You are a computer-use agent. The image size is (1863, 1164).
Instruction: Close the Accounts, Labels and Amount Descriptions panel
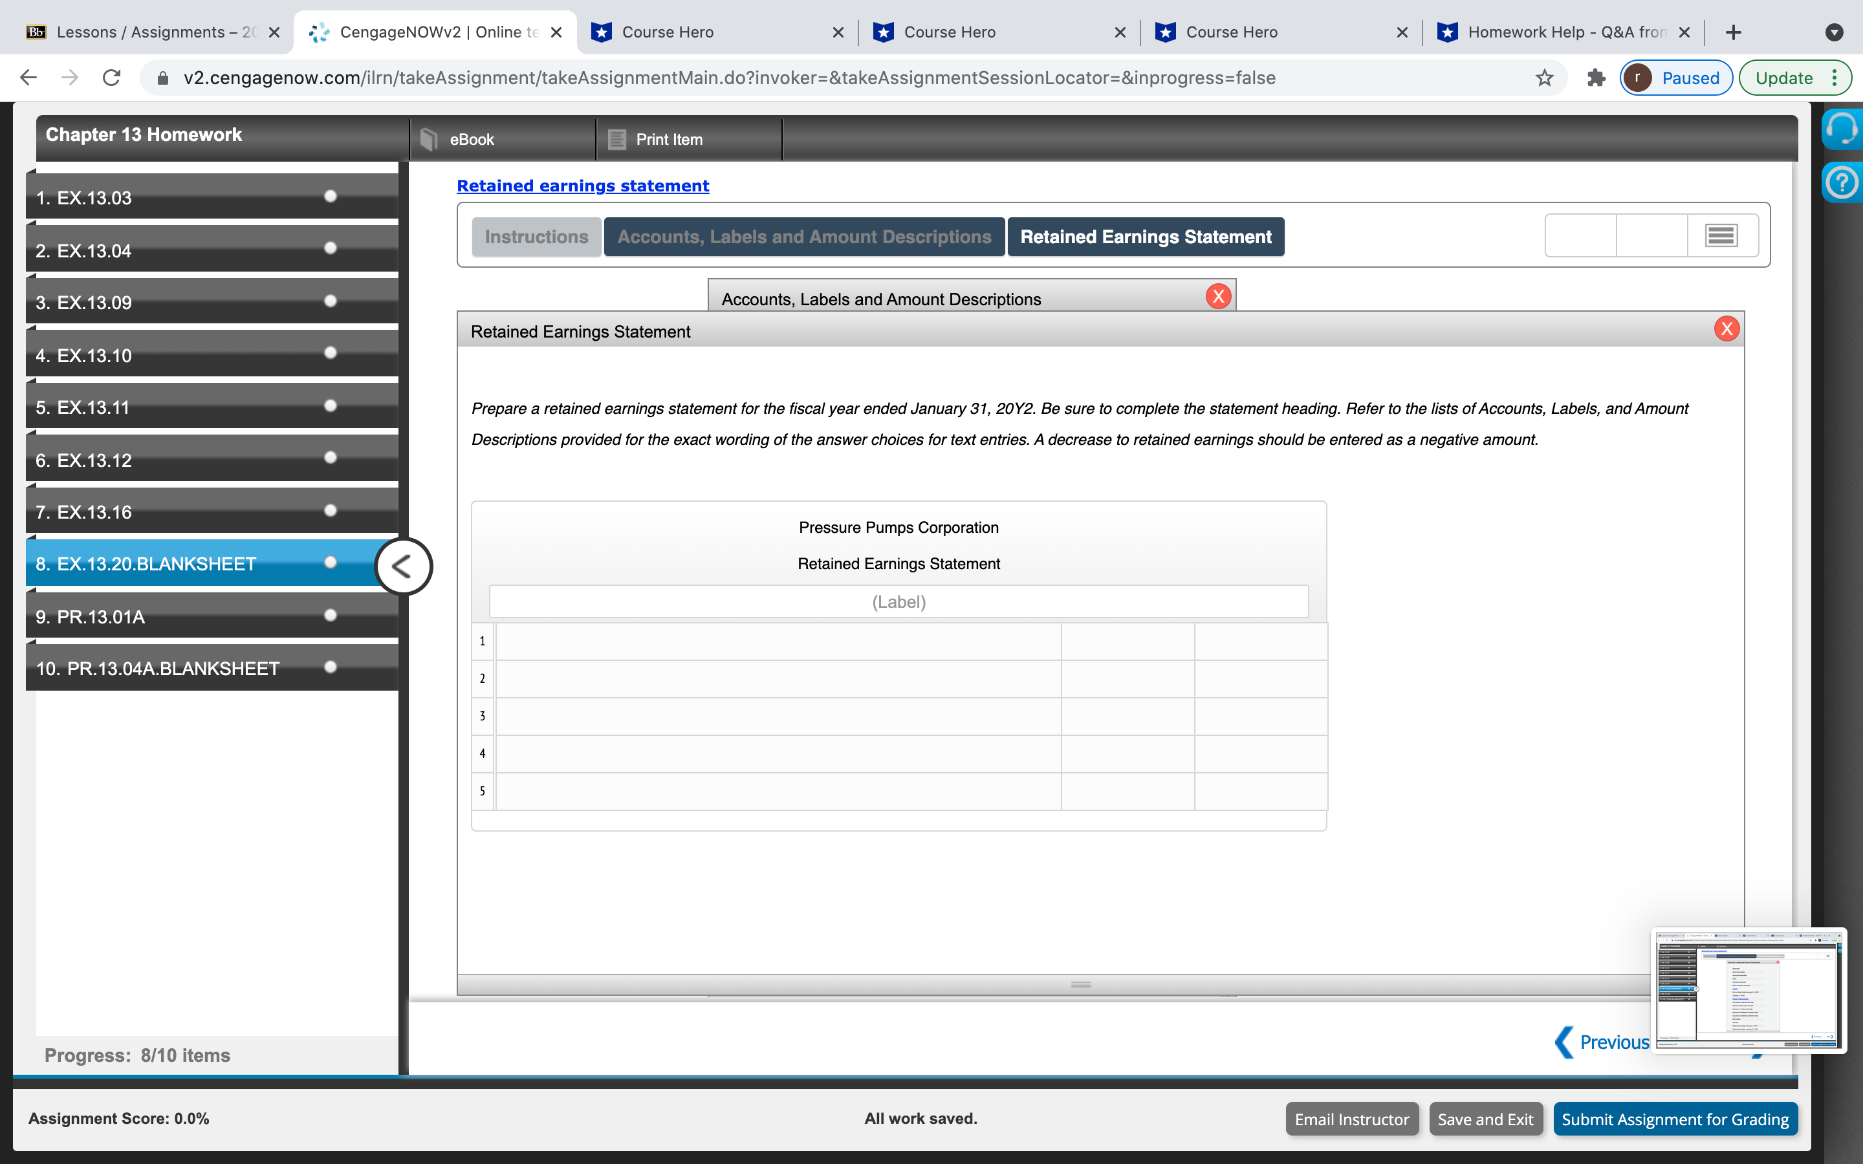pos(1218,296)
